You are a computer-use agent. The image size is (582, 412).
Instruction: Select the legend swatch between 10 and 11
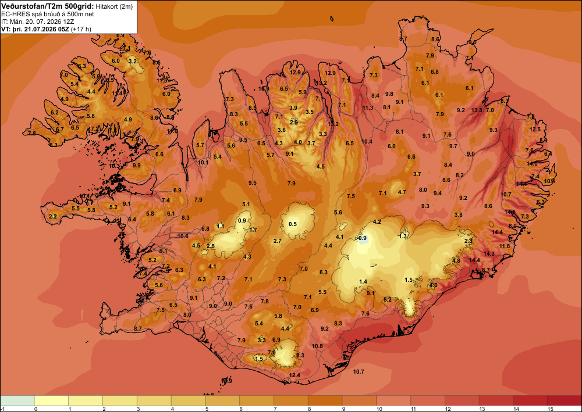[393, 400]
